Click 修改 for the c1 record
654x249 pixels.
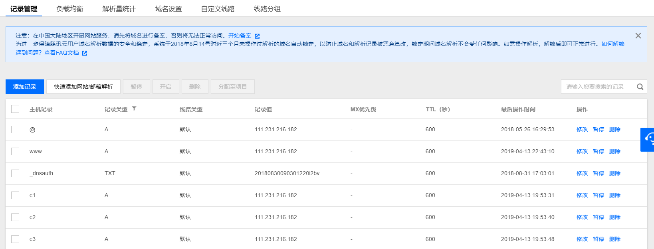tap(582, 195)
